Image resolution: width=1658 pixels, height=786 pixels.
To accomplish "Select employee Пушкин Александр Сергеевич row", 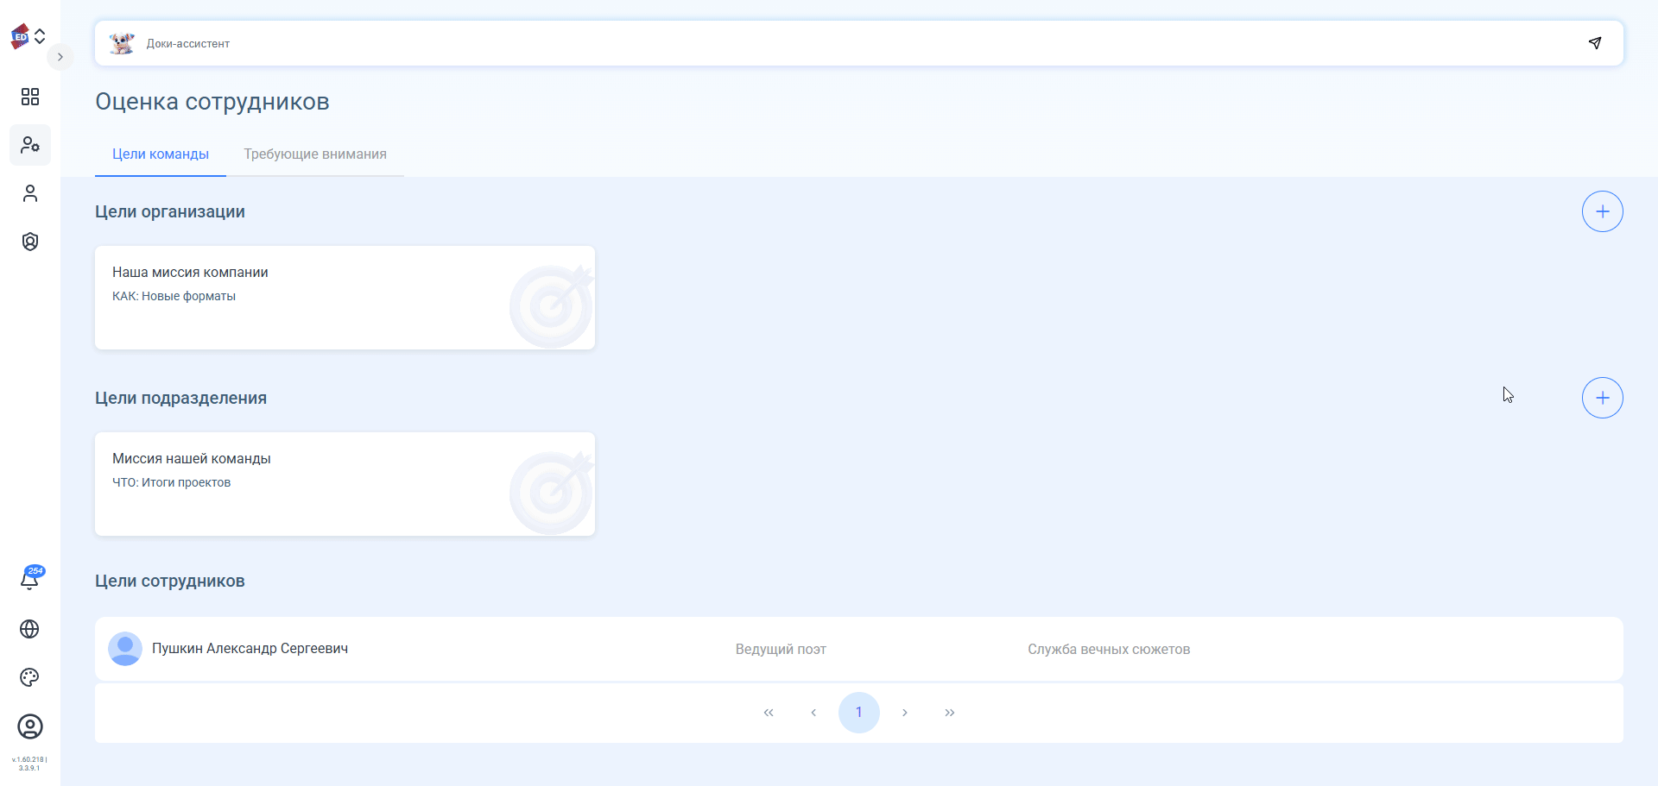I will (250, 649).
